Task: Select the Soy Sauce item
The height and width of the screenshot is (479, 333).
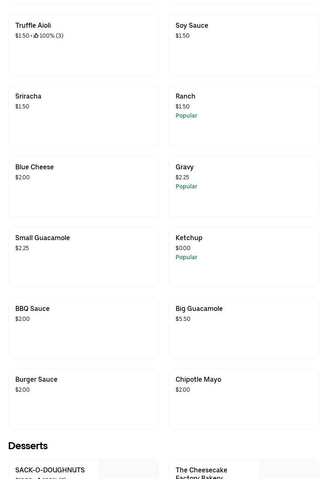Action: tap(244, 45)
